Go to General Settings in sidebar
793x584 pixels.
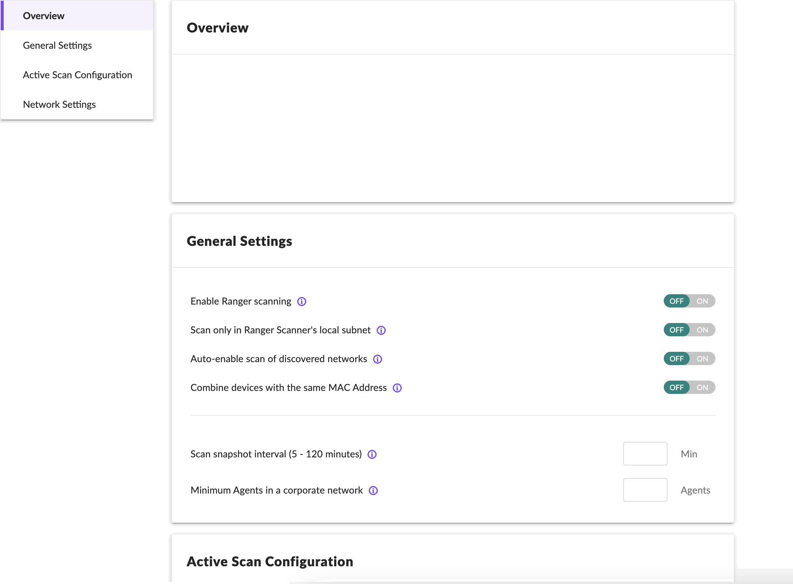coord(57,45)
